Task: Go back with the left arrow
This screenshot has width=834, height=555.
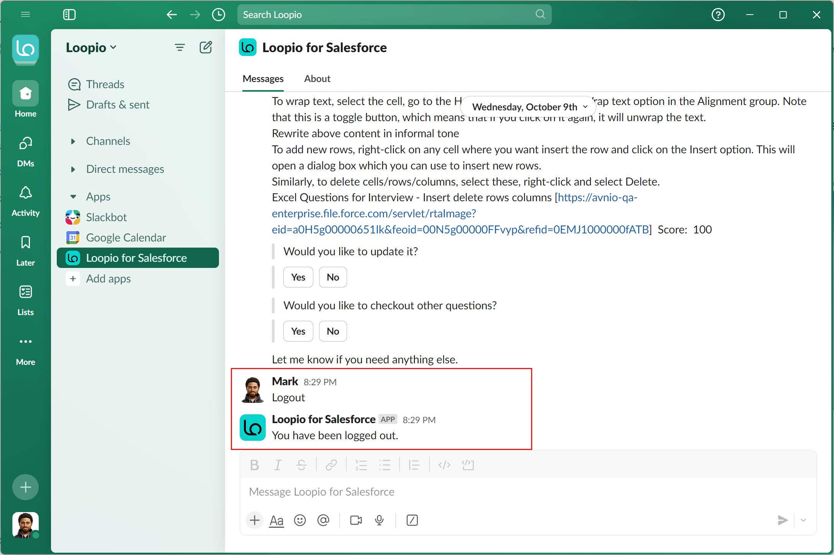Action: pyautogui.click(x=171, y=15)
